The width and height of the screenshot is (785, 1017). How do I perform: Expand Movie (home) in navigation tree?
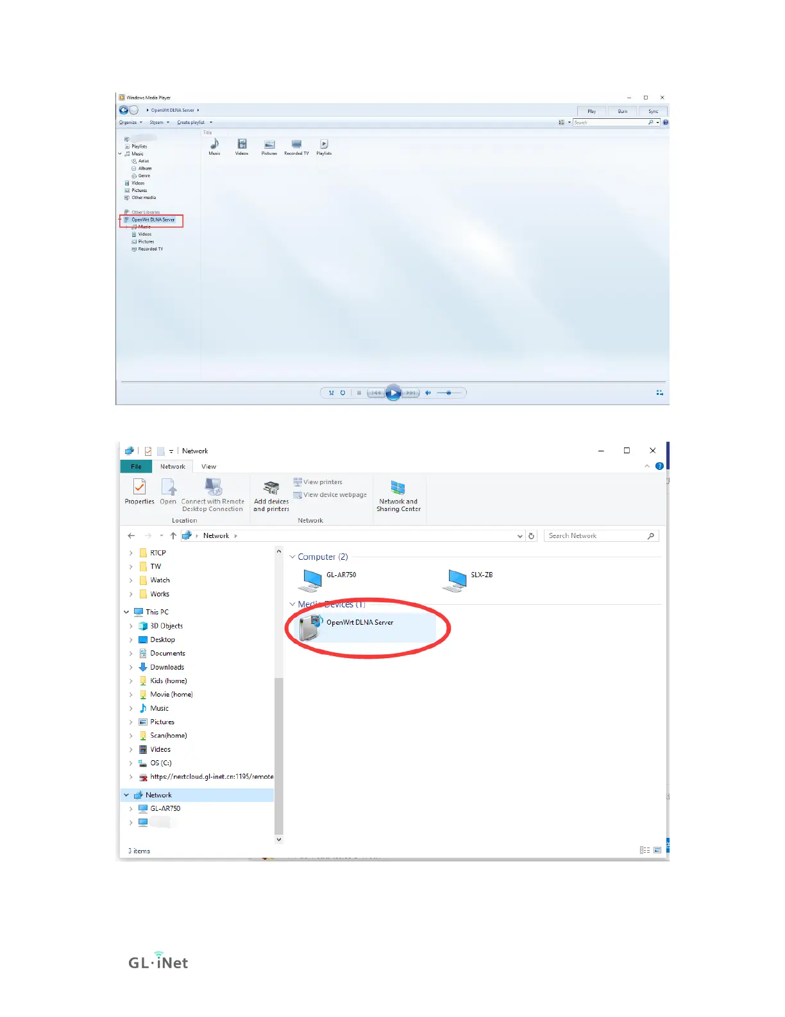click(x=131, y=695)
